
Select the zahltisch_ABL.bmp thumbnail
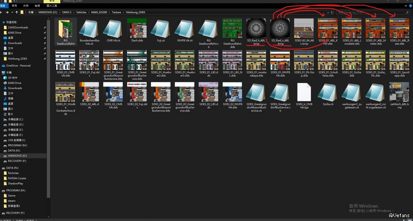(399, 92)
